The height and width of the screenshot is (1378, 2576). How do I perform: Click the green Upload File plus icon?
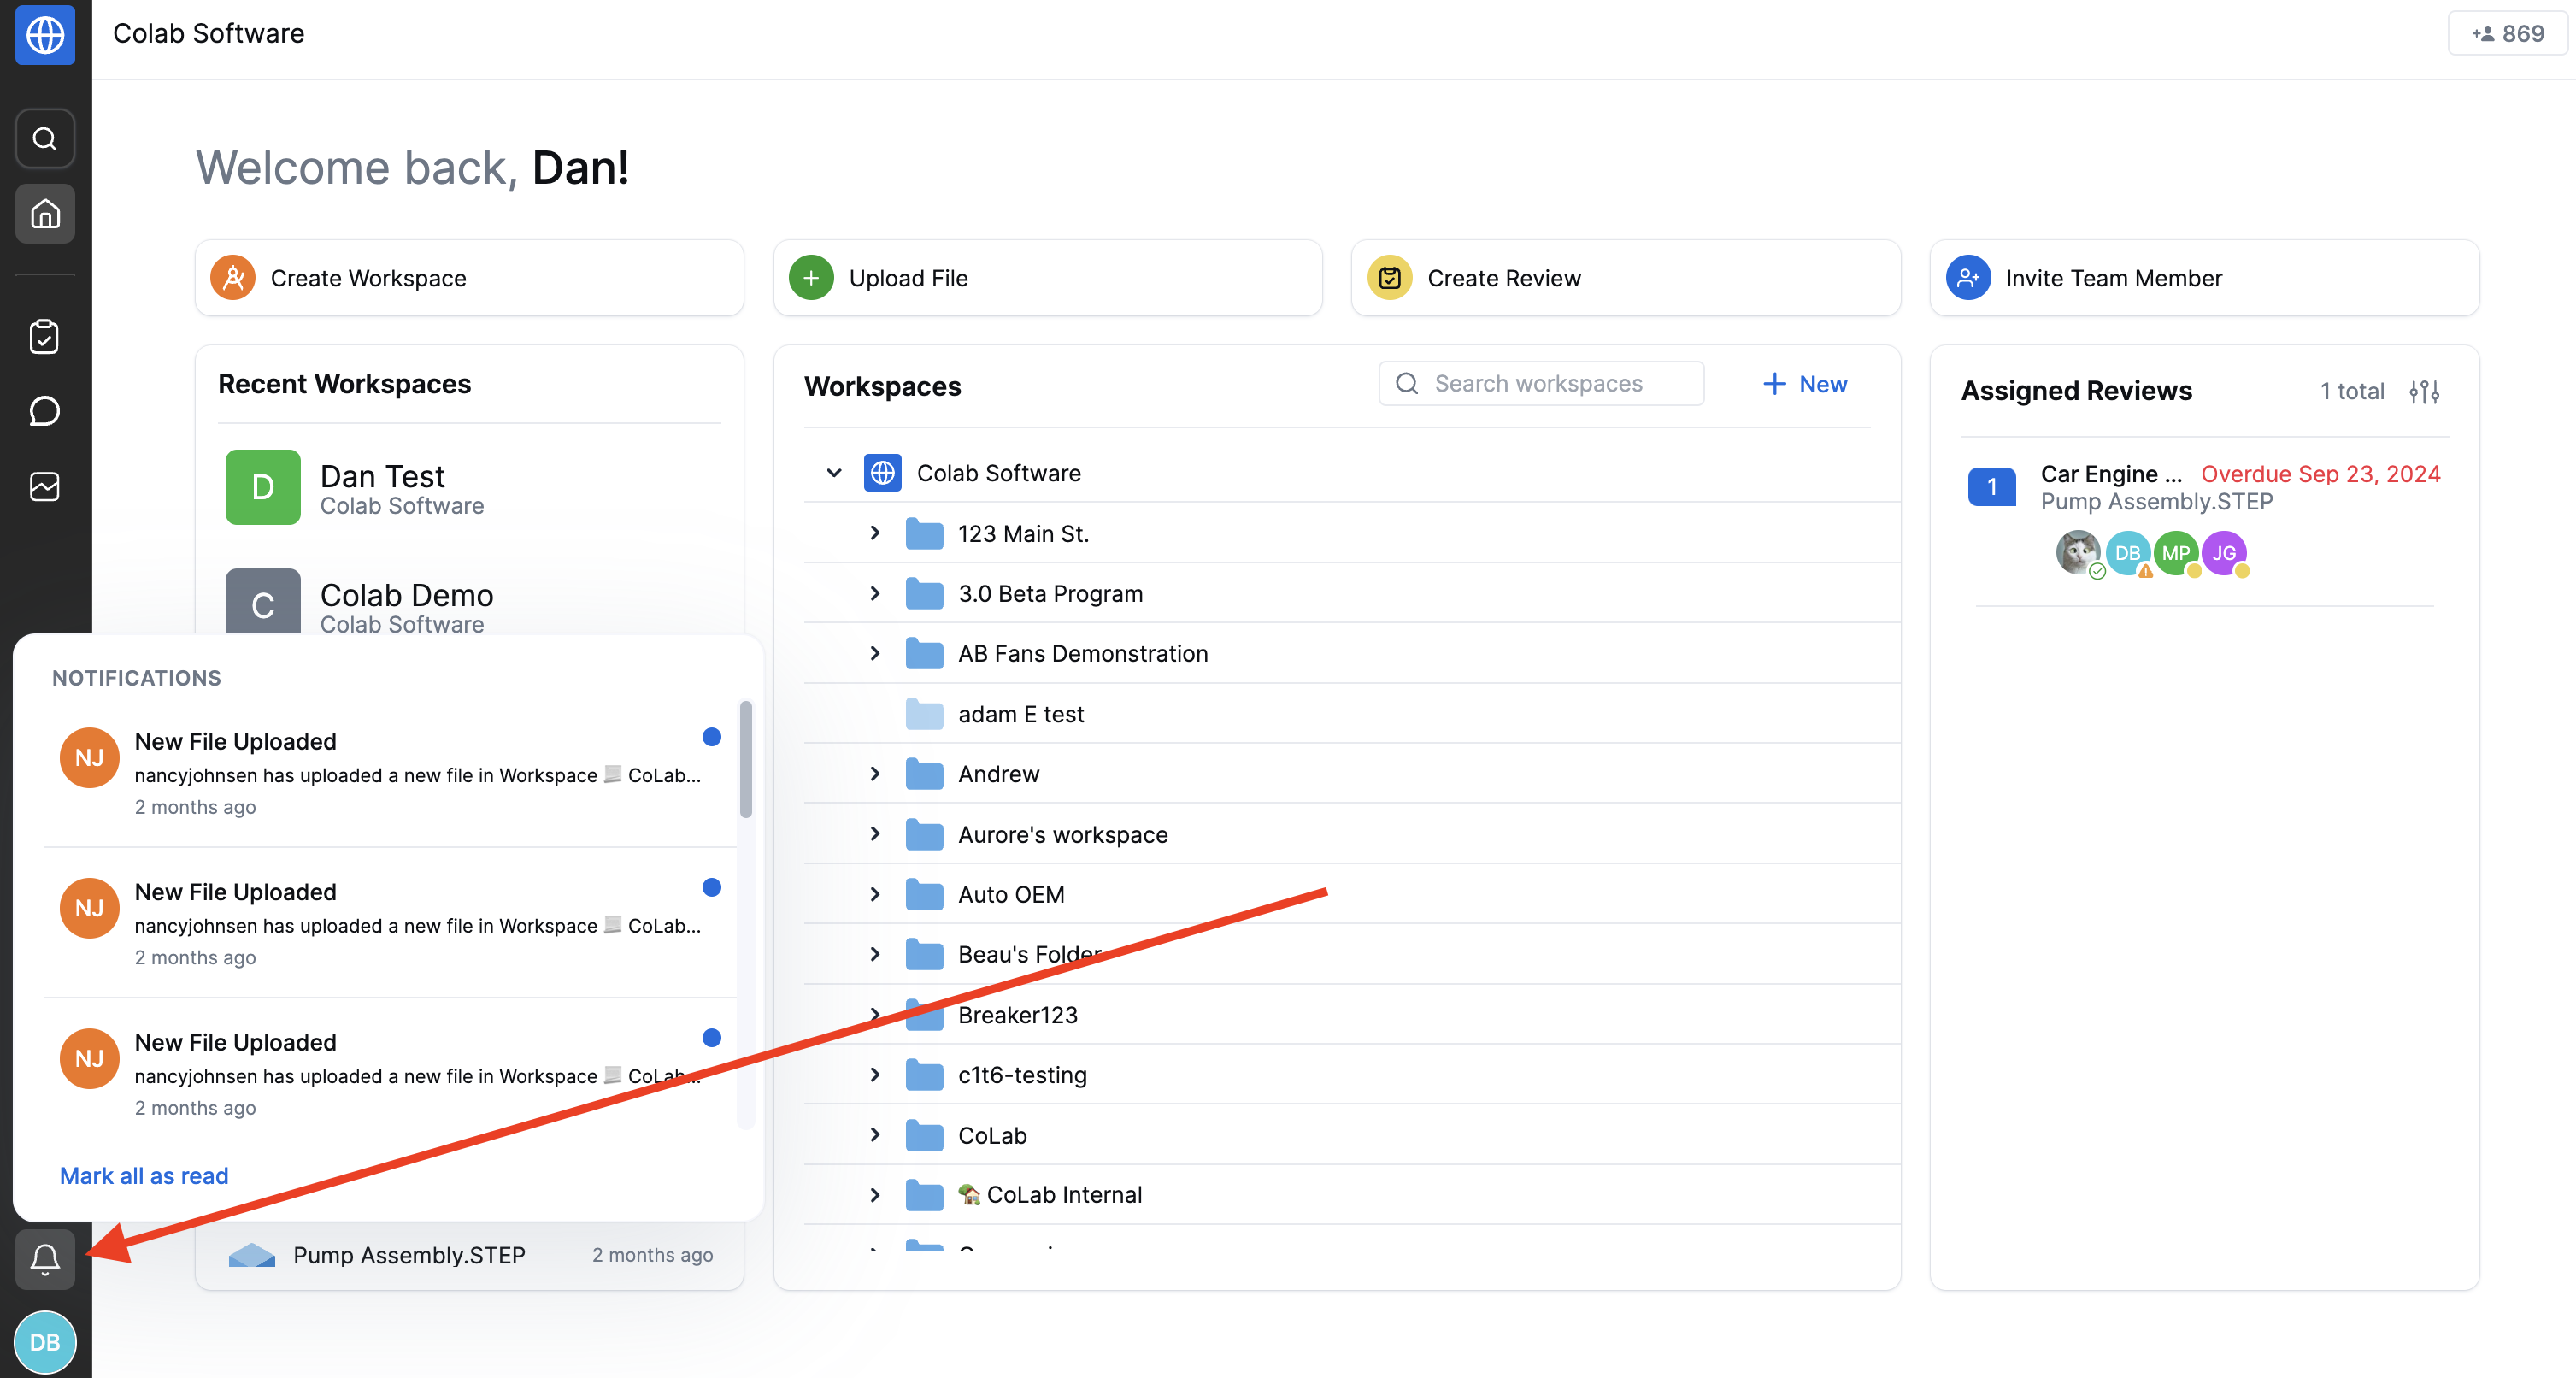811,277
